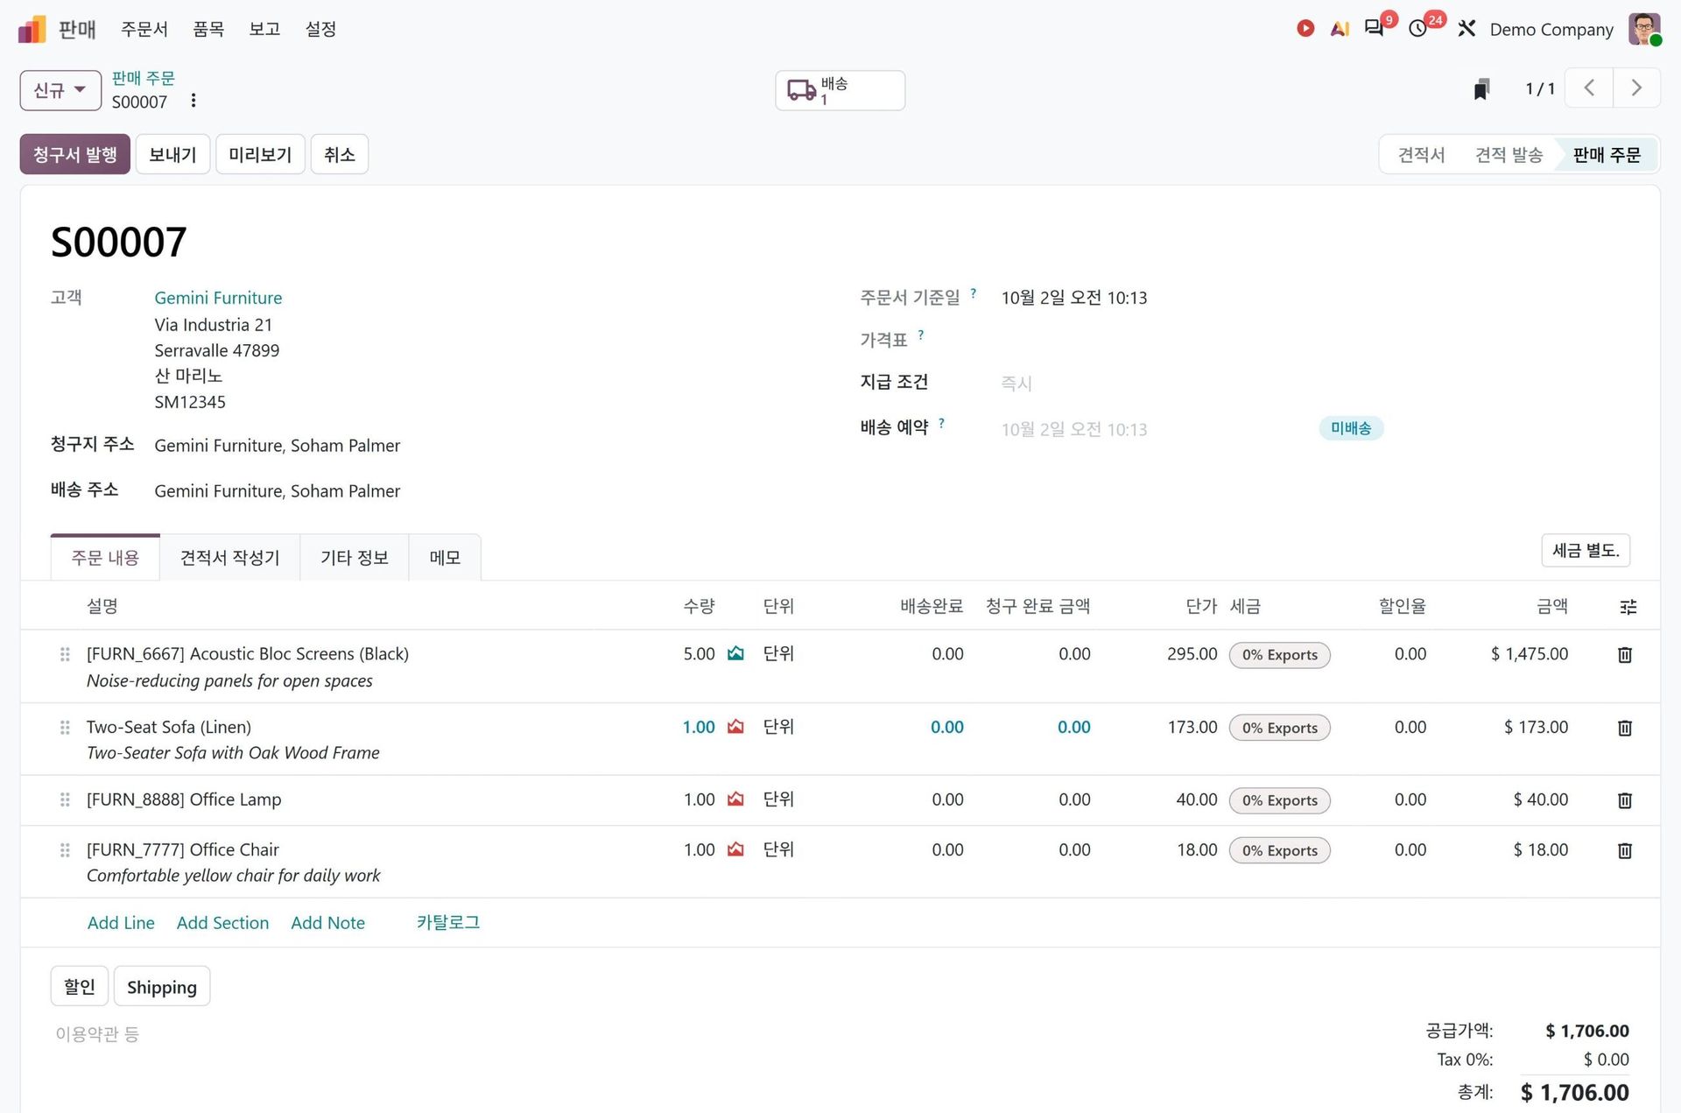Switch to the 기타 정보 tab

(x=355, y=558)
